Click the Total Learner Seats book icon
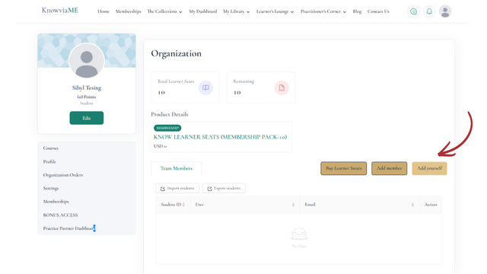This screenshot has height=274, width=487. [x=205, y=88]
